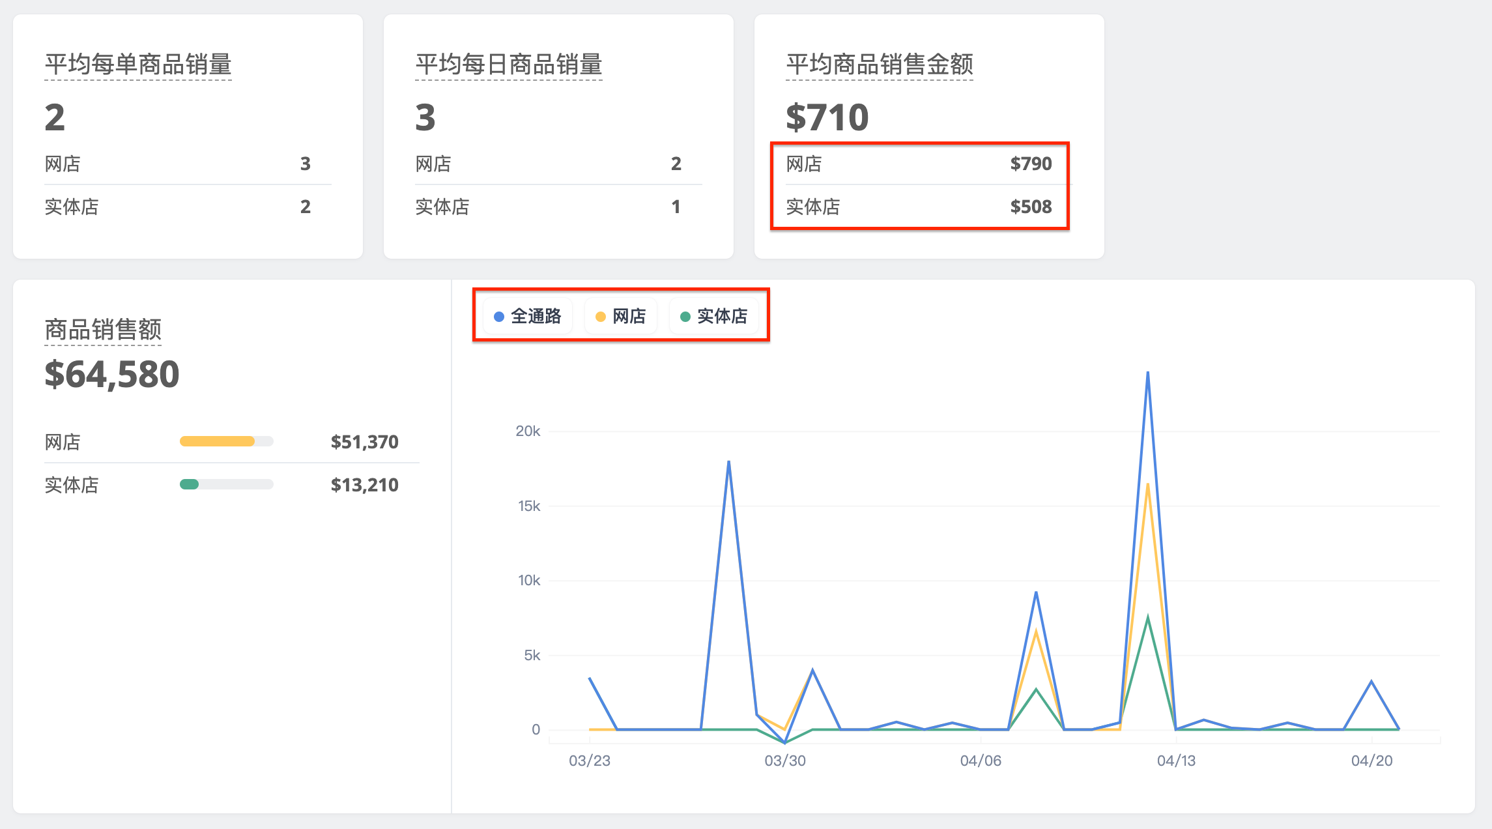
Task: Click the 实体店 row in 平均每单商品销量 card
Action: 188,207
